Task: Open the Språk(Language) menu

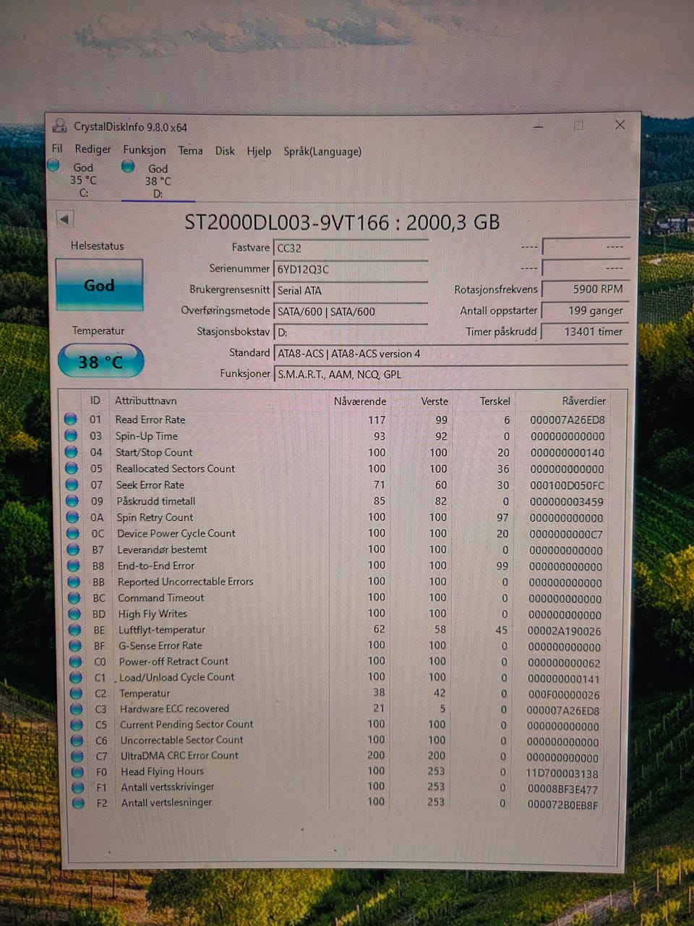Action: click(x=322, y=151)
